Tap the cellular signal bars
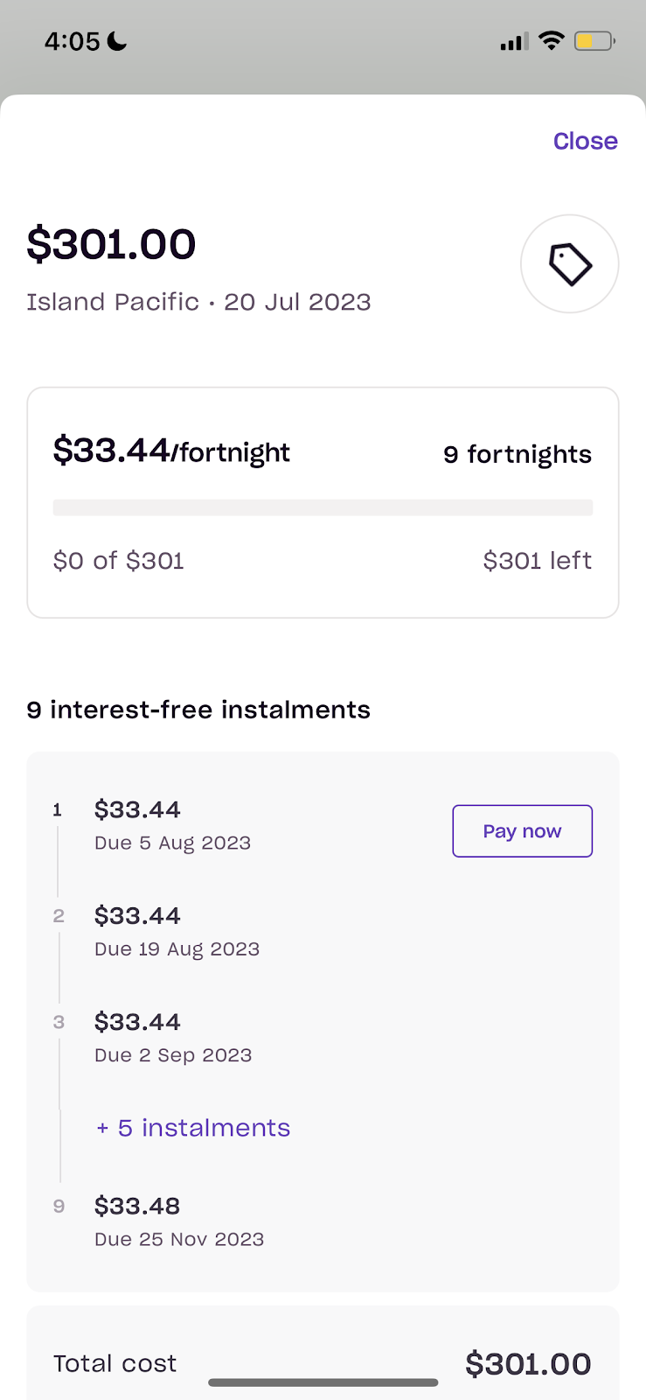 pos(514,41)
